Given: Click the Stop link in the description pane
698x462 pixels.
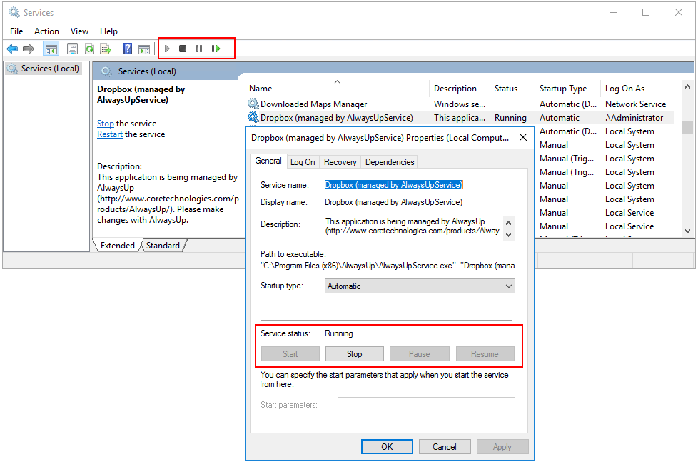Looking at the screenshot, I should [x=106, y=124].
